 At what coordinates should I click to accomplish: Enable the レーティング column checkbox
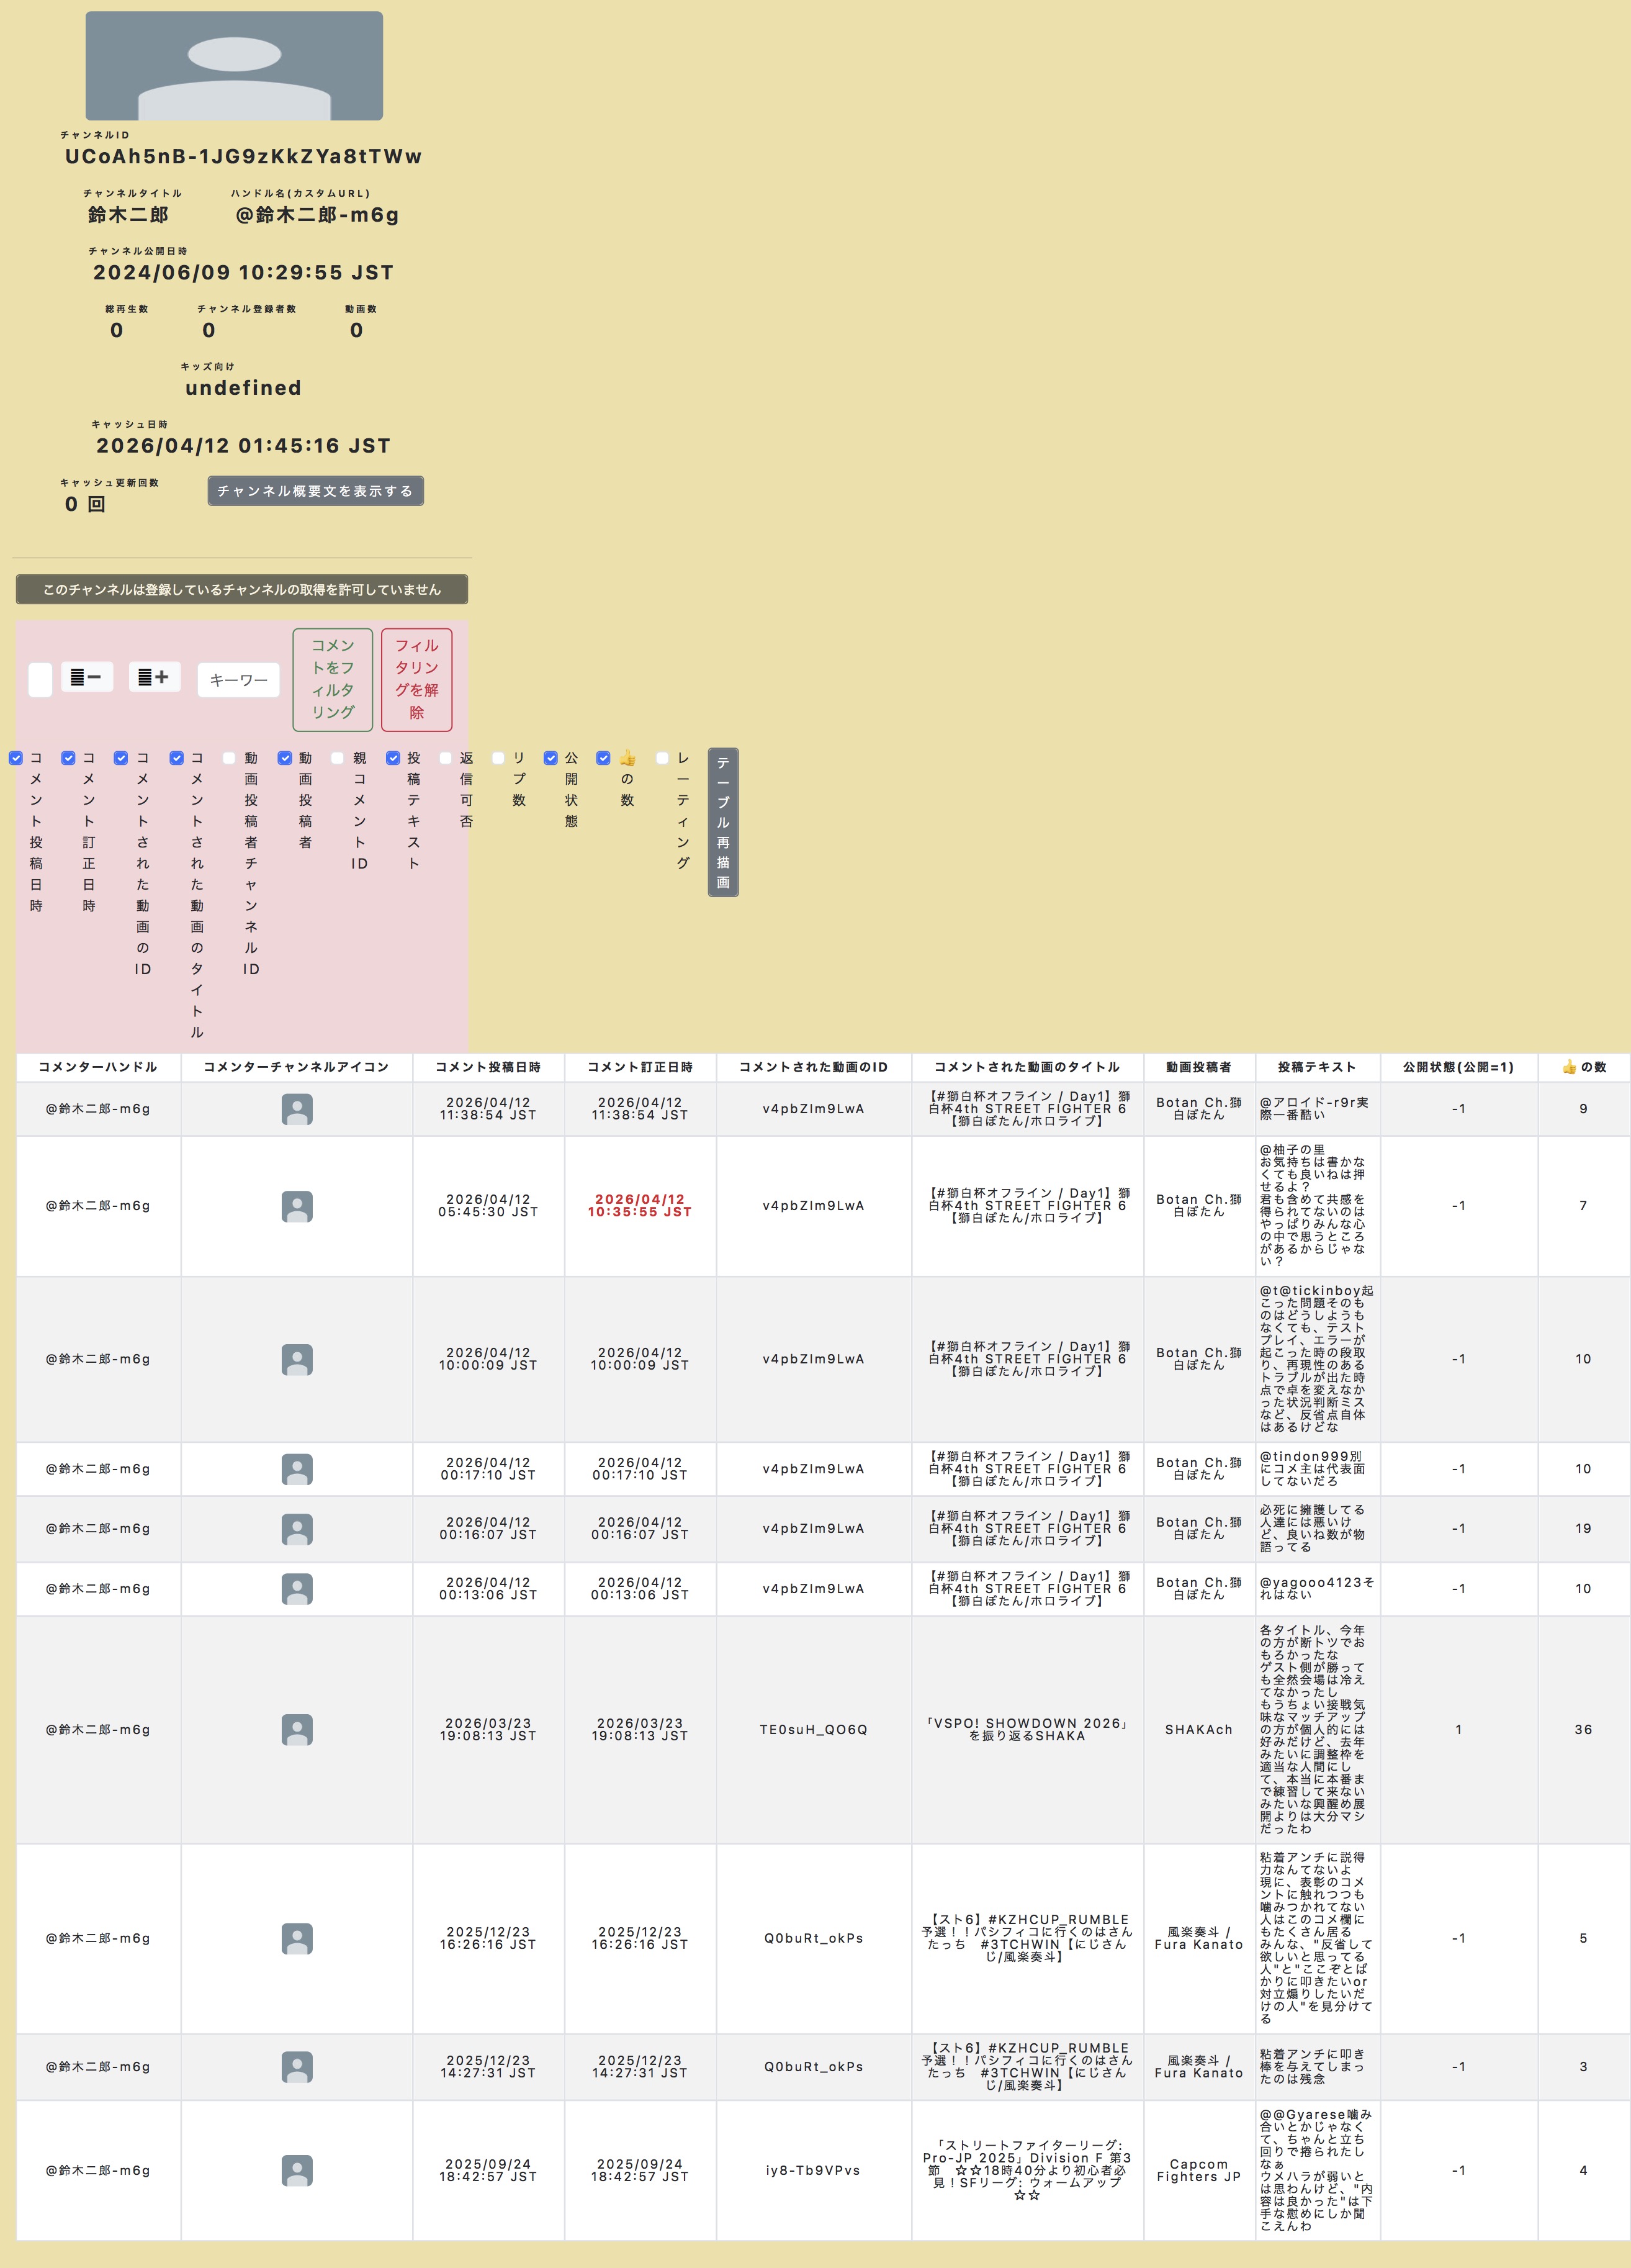[662, 758]
